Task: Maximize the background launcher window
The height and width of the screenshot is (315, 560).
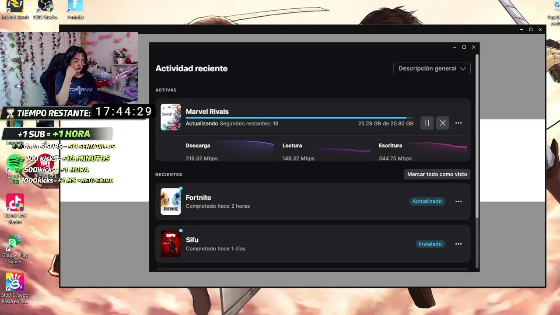Action: (x=531, y=29)
